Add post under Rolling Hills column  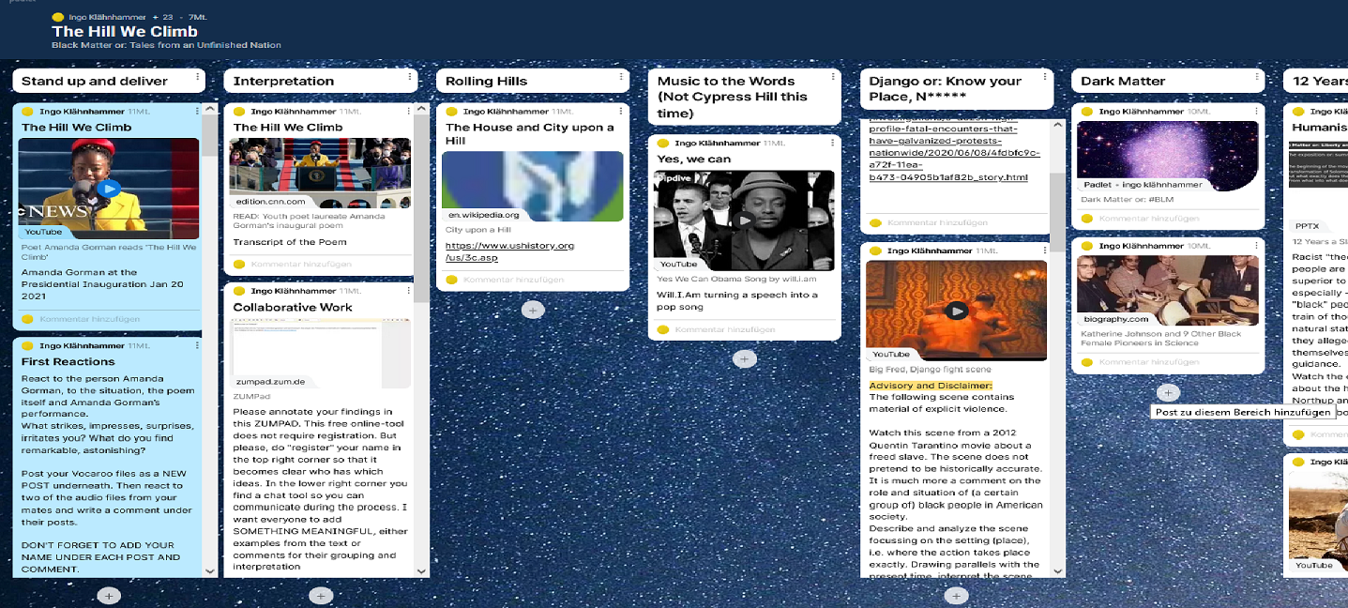pyautogui.click(x=533, y=310)
